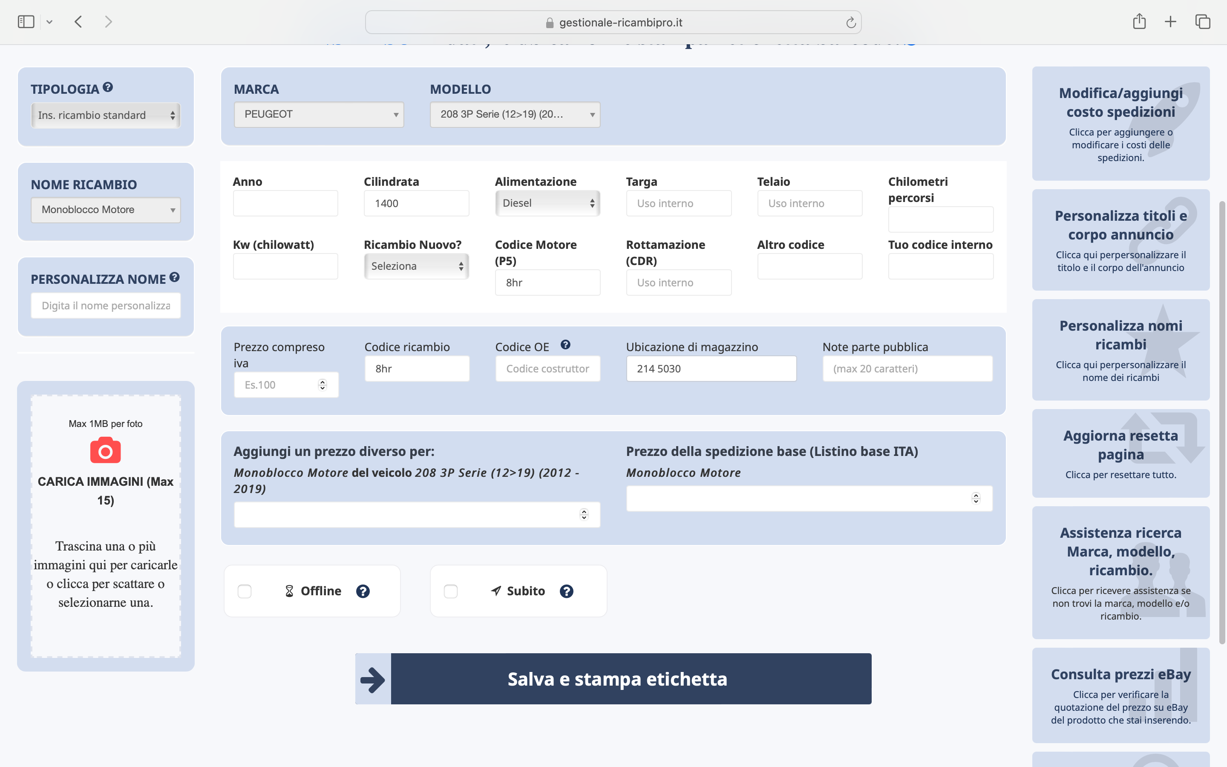Open the TIPOLOGIA dropdown
Image resolution: width=1227 pixels, height=767 pixels.
pyautogui.click(x=106, y=115)
